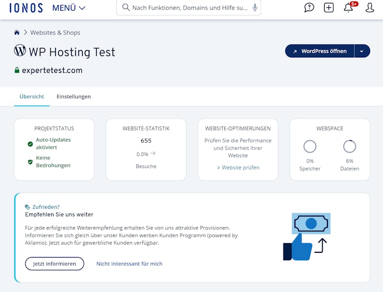Click the Auto-Updates aktiviert checkmark icon
Image resolution: width=383 pixels, height=292 pixels.
click(x=30, y=144)
